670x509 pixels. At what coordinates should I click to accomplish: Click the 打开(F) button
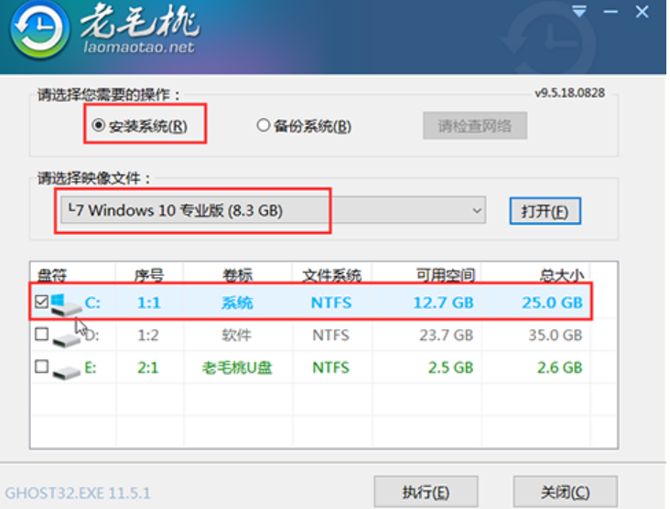tap(545, 211)
